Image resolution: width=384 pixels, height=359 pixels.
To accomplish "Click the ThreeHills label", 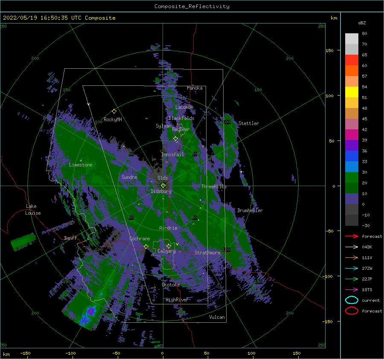I will pos(214,187).
